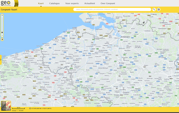This screenshot has width=179, height=113.
Task: Click Lommel label on the map
Action: click(x=163, y=37)
